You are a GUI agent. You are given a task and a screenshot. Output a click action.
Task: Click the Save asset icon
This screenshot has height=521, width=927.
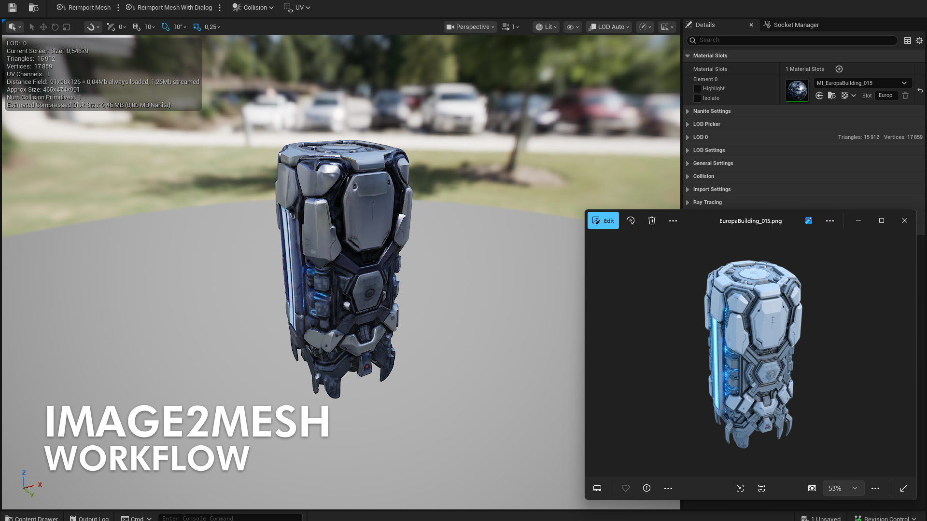pos(13,7)
